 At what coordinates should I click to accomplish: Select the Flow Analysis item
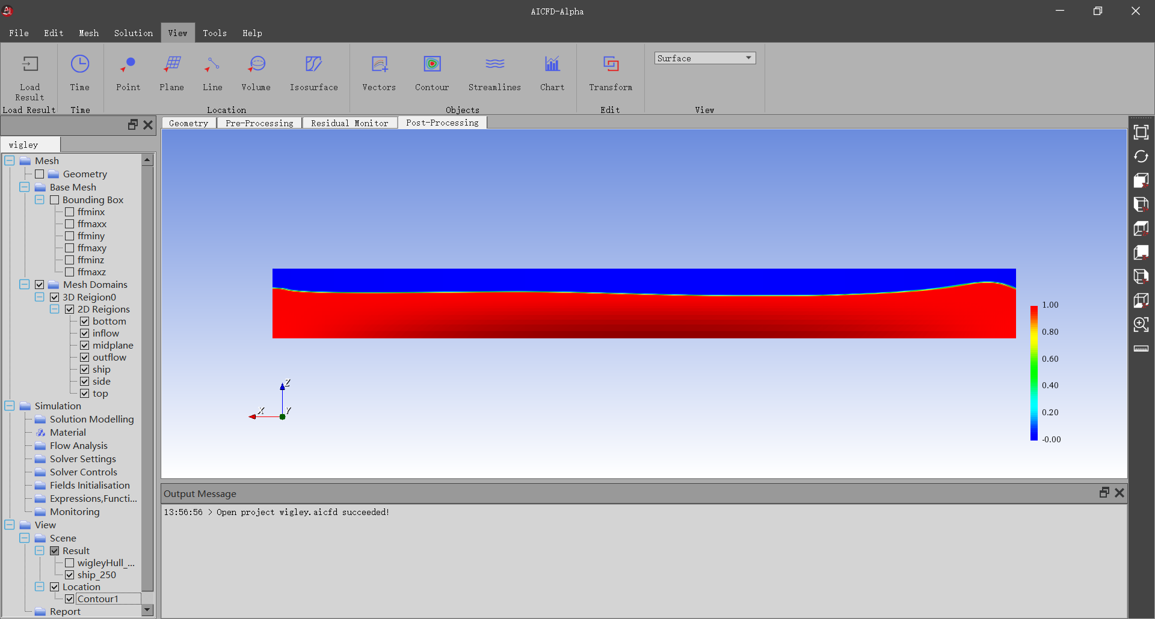pyautogui.click(x=79, y=445)
